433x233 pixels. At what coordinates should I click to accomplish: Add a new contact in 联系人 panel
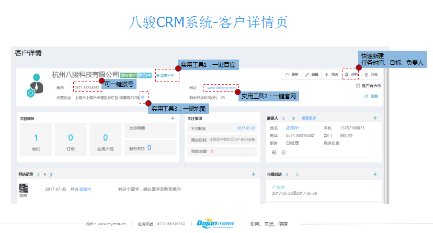coord(374,119)
